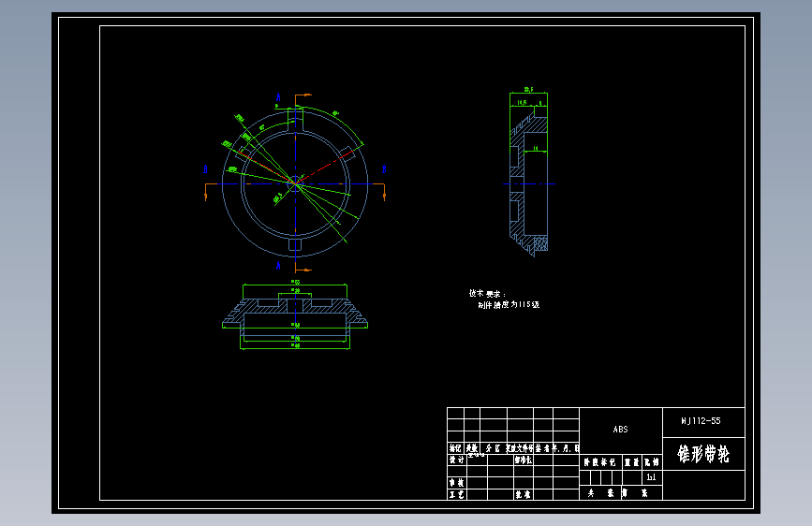This screenshot has height=526, width=812.
Task: Select the 标记 column header
Action: click(x=455, y=448)
